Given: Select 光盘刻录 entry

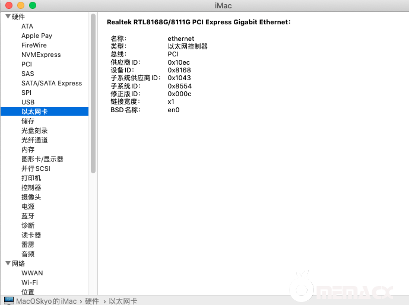Looking at the screenshot, I should click(x=34, y=131).
